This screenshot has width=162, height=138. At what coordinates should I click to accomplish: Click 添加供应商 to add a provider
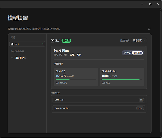click(20, 58)
